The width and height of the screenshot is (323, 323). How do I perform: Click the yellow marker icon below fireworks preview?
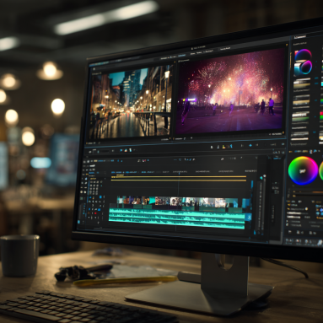pyautogui.click(x=223, y=147)
